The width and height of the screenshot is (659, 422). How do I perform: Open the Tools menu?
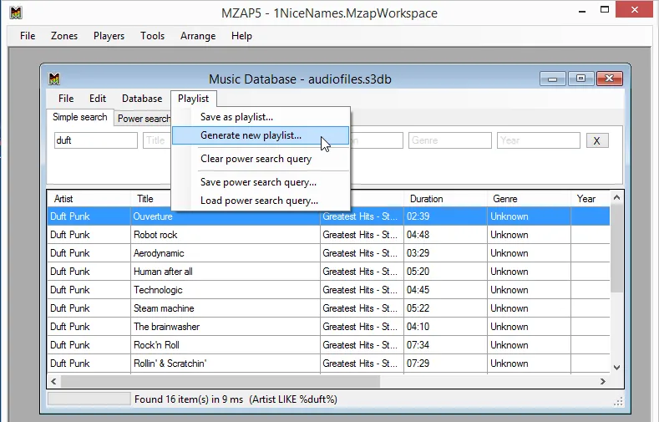pyautogui.click(x=152, y=36)
